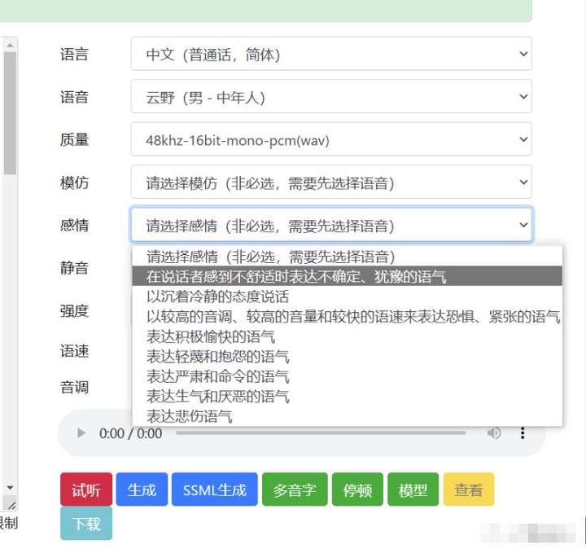Click the textarea resize handle icon
Image resolution: width=586 pixels, height=549 pixels.
tap(12, 506)
